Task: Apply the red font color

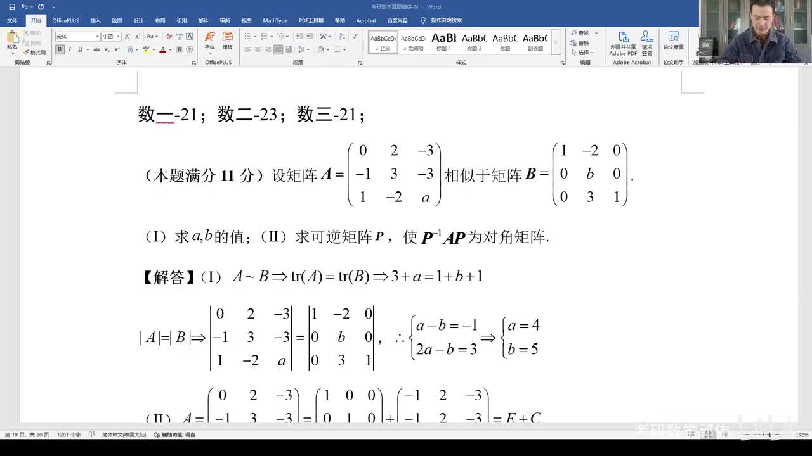Action: pyautogui.click(x=162, y=49)
